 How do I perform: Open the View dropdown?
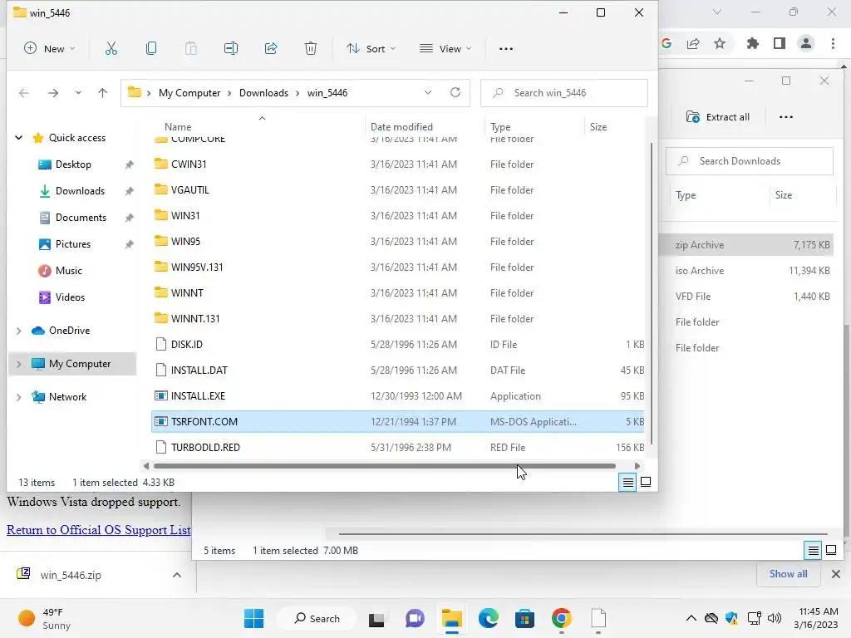coord(445,49)
